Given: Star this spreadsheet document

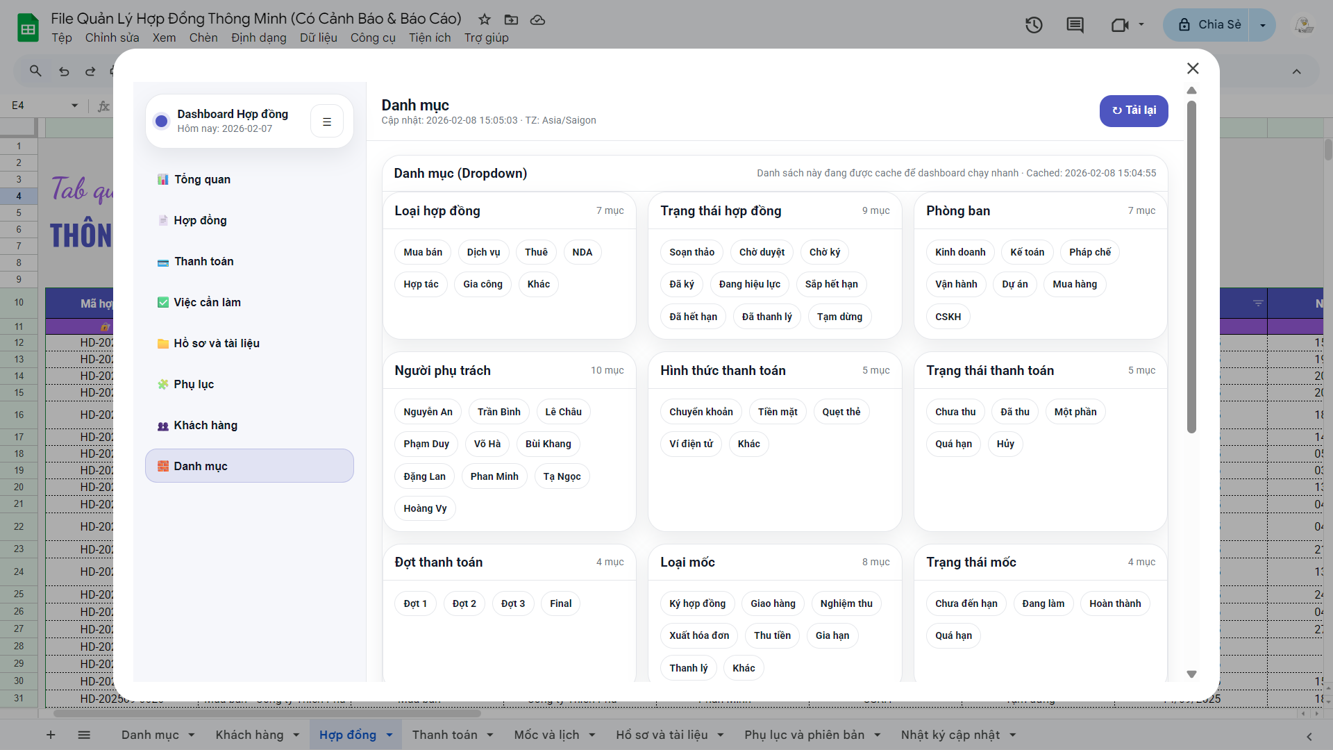Looking at the screenshot, I should pyautogui.click(x=485, y=19).
